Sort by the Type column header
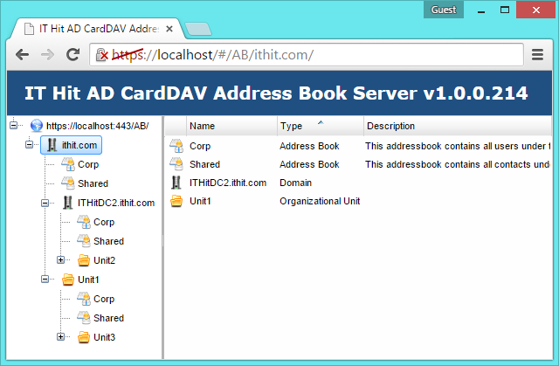 coord(321,126)
